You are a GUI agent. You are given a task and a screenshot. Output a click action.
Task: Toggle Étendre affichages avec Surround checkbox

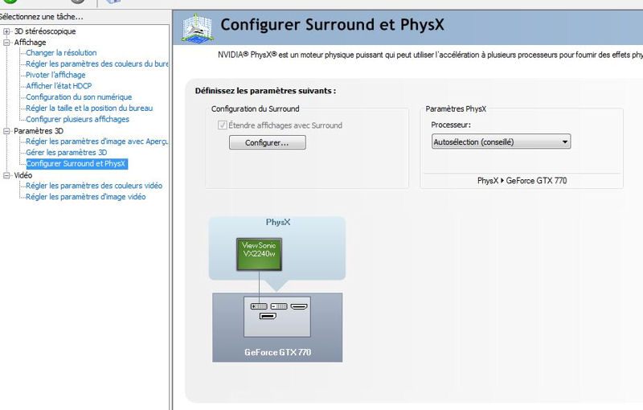[223, 125]
